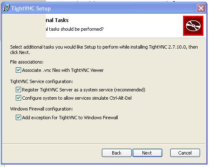Click the 'TightVNC Service configuration:' heading

(41, 81)
